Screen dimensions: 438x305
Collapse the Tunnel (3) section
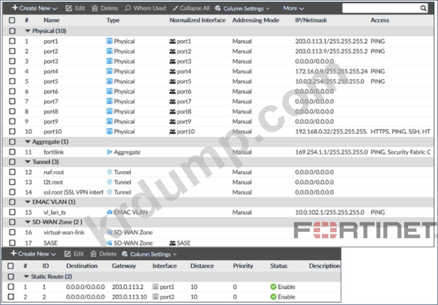tap(28, 162)
